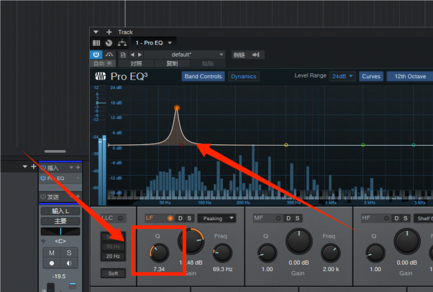Click the HF Gain knob showing 0.00 dB
The image size is (433, 292).
click(x=407, y=242)
